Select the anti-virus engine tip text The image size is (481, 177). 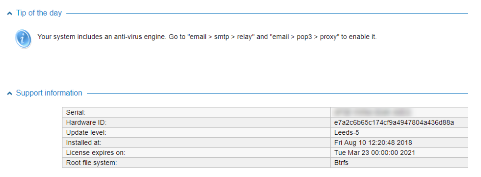(207, 37)
